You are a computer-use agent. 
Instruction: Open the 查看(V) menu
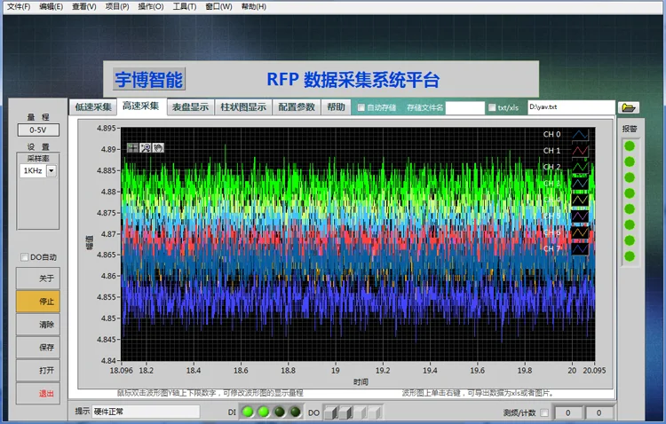[84, 7]
